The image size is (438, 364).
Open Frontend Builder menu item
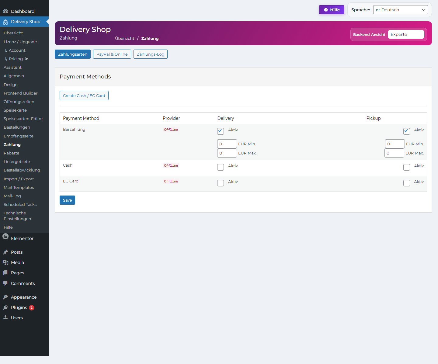point(21,93)
